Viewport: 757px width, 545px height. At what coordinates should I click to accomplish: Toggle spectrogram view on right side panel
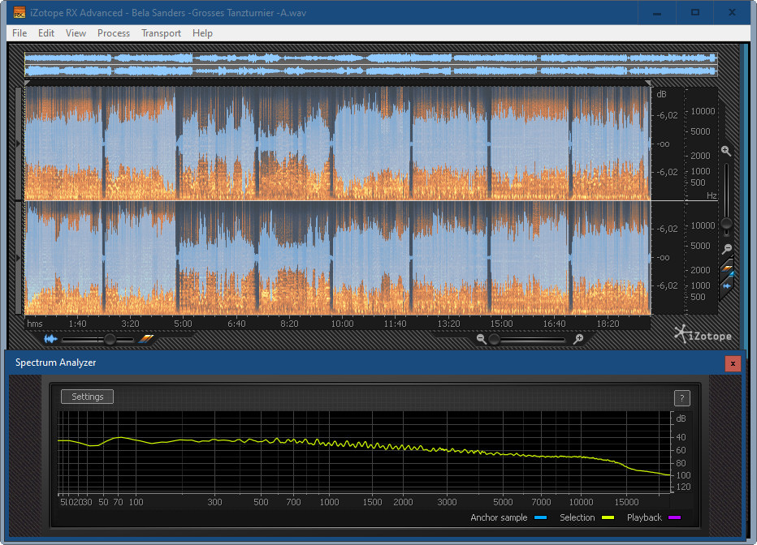tap(727, 268)
